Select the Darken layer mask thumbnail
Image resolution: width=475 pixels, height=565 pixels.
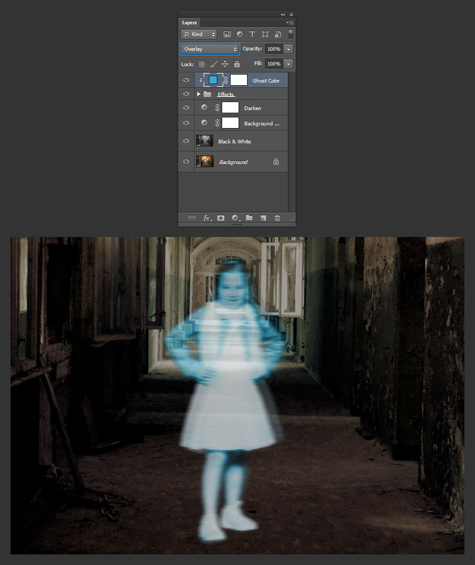tap(230, 107)
